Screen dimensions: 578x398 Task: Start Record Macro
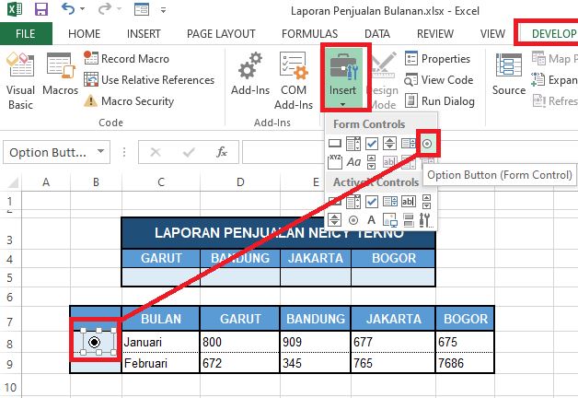pyautogui.click(x=126, y=58)
